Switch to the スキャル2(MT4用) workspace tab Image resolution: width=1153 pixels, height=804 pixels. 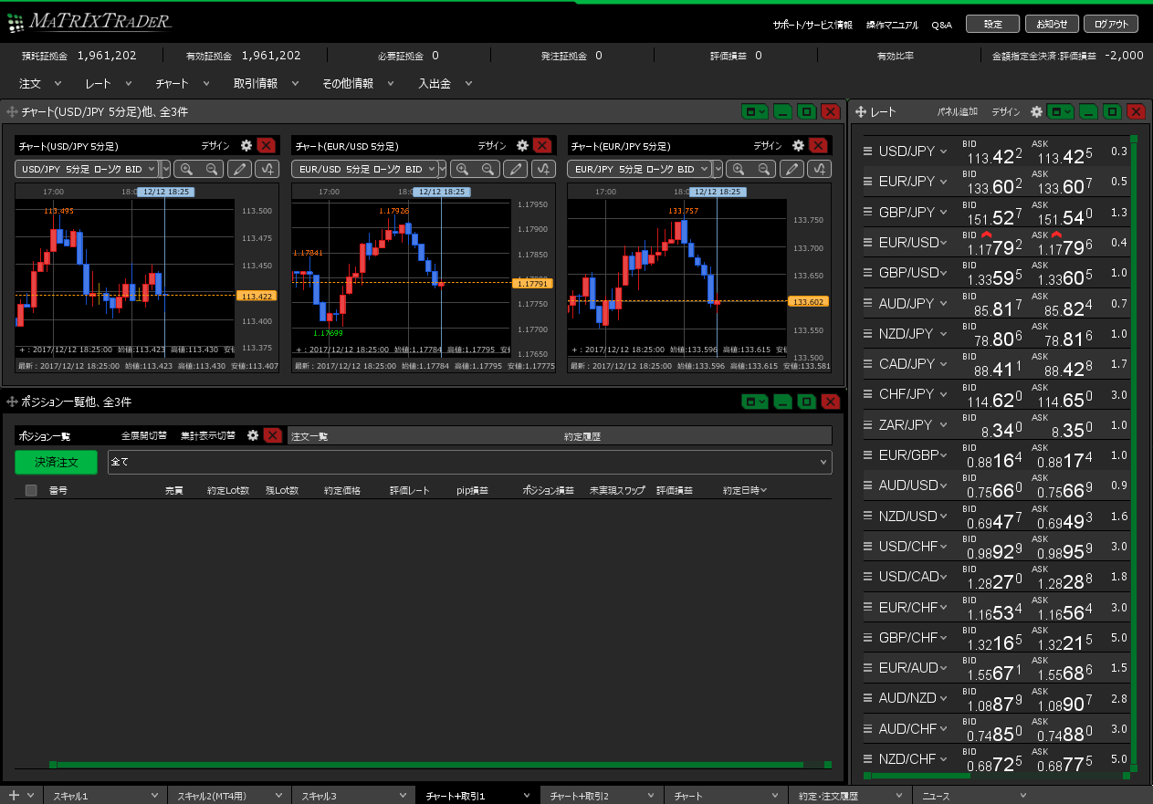click(x=229, y=796)
